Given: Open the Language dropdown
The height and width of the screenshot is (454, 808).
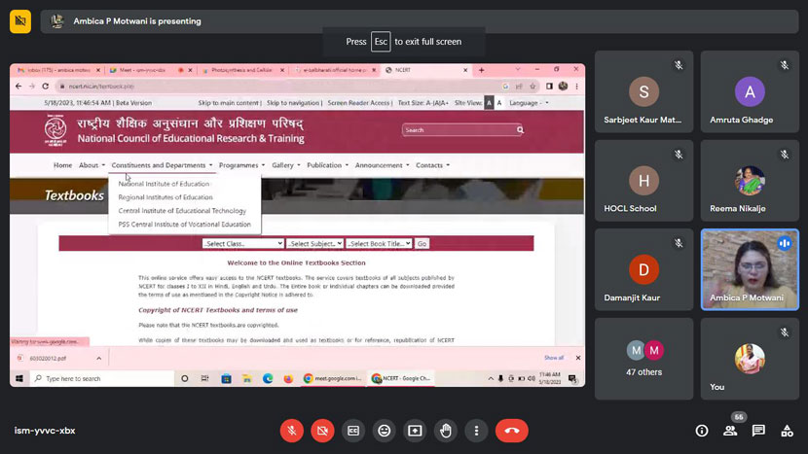Looking at the screenshot, I should point(529,103).
